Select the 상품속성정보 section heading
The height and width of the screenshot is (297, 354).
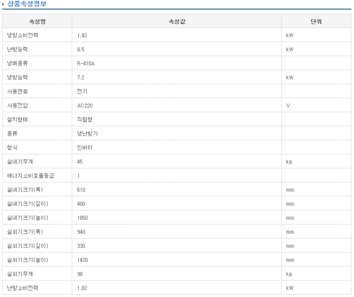pos(27,4)
